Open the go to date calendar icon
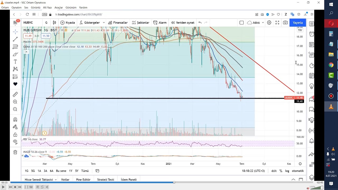Viewport: 338px width, 190px height. pyautogui.click(x=97, y=171)
